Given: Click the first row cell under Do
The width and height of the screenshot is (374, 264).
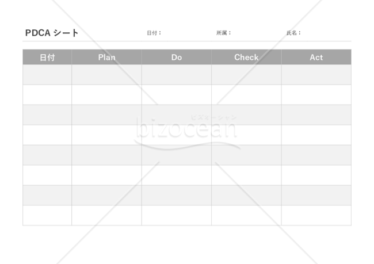Looking at the screenshot, I should coord(177,75).
